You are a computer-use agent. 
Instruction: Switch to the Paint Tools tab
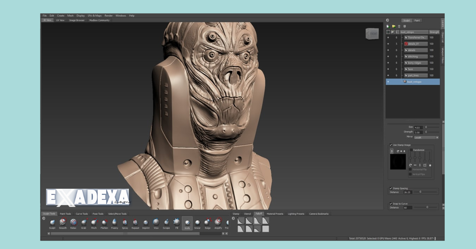click(x=65, y=214)
